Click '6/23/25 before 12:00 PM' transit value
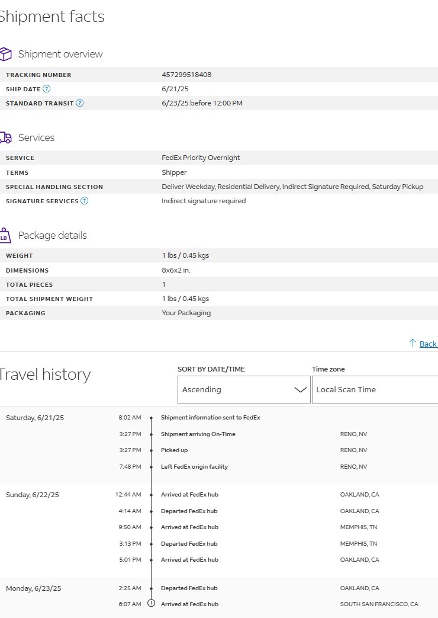Viewport: 438px width, 618px height. point(202,103)
